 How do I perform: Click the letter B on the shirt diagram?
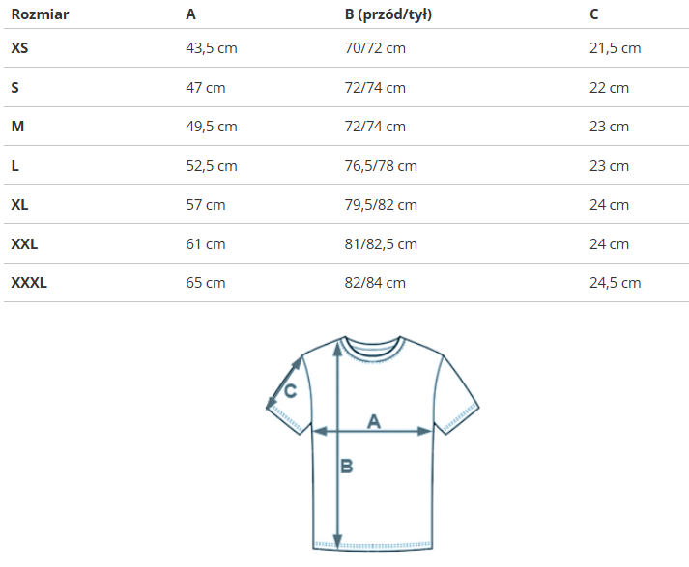coord(347,466)
